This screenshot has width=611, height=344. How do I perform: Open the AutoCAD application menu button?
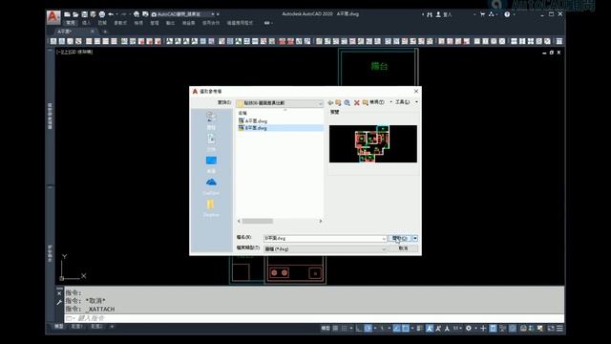click(x=53, y=17)
